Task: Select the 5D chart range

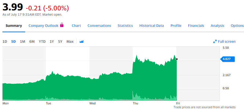Action: coord(13,42)
